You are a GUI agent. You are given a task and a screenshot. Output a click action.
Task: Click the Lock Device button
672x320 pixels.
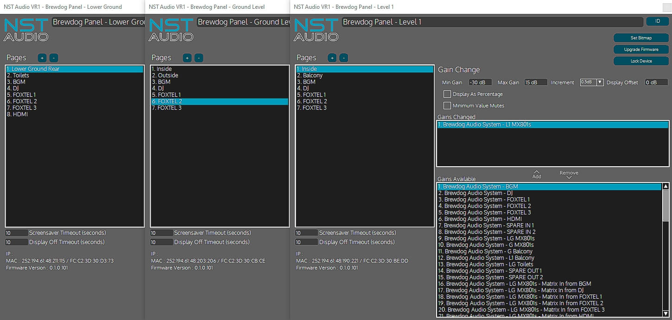[641, 61]
